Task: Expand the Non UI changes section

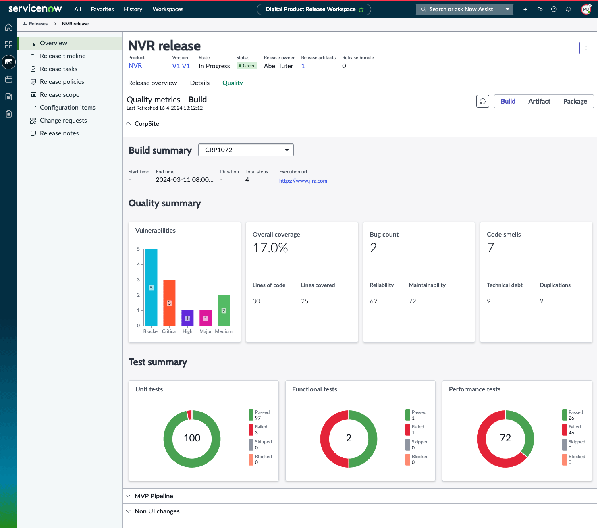Action: point(128,511)
